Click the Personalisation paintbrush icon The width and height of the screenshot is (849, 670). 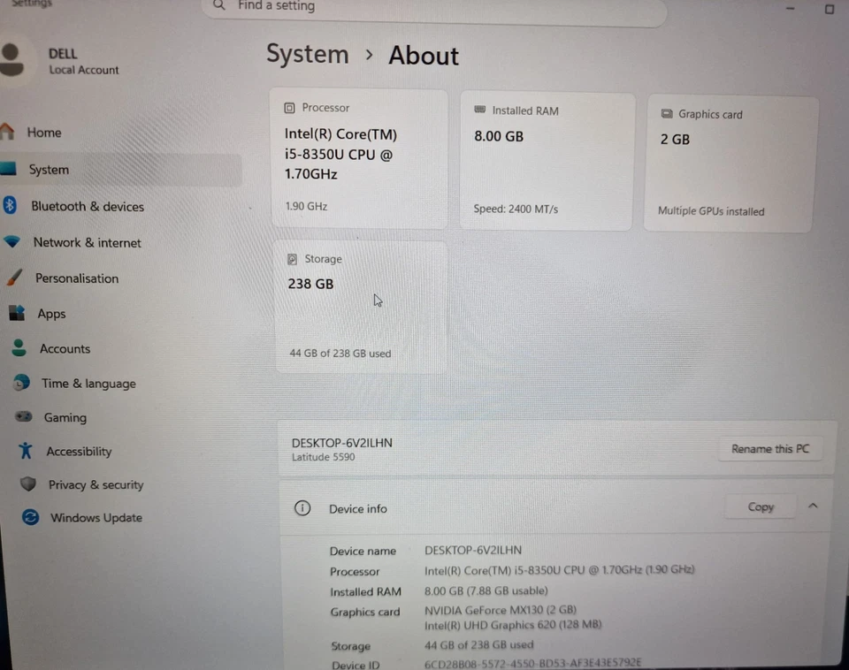click(x=15, y=278)
